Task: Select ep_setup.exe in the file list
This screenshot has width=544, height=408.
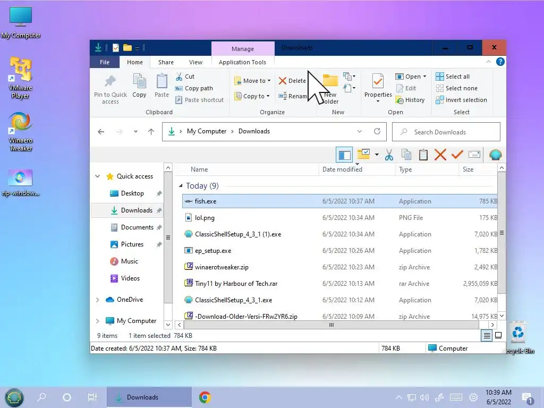Action: (339, 251)
